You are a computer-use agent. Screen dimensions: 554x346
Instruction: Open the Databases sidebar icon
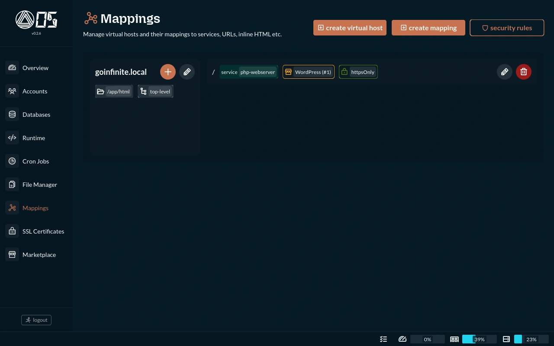tap(12, 115)
